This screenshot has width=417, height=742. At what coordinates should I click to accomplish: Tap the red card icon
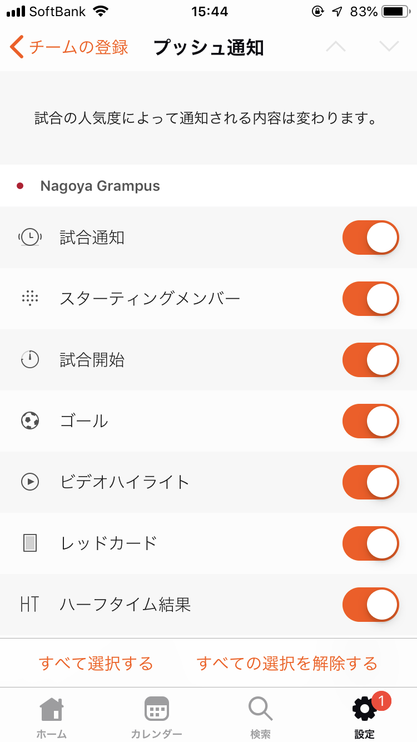(x=30, y=543)
